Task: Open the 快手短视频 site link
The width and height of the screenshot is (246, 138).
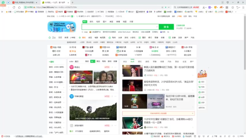Action: tap(121, 55)
